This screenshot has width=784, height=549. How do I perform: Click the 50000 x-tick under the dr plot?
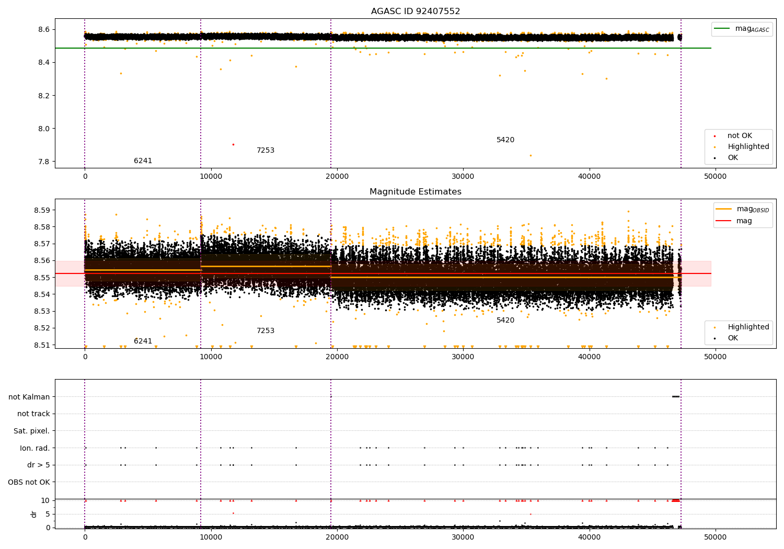click(716, 537)
